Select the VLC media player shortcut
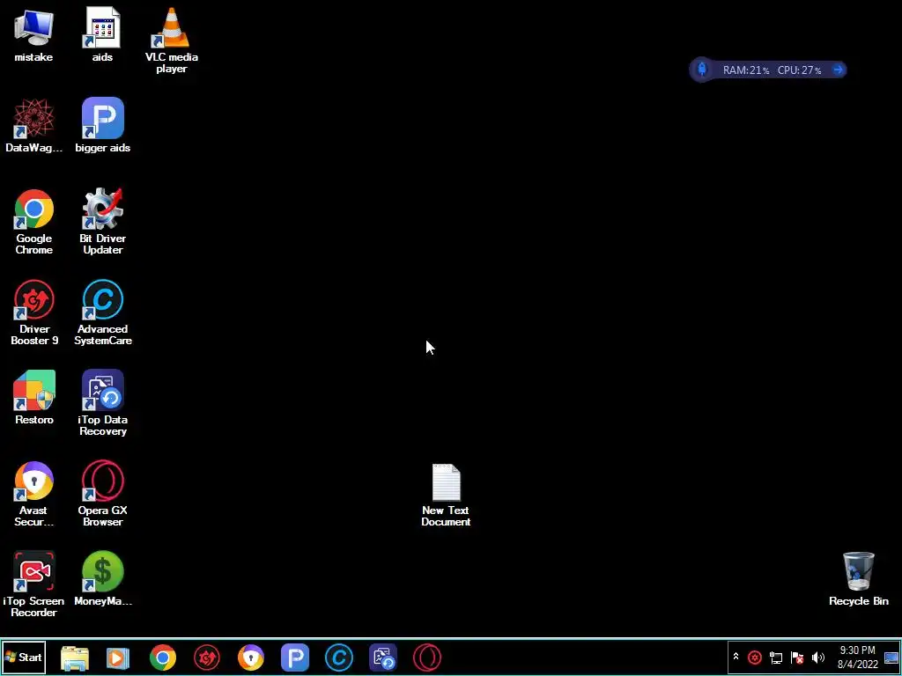The width and height of the screenshot is (902, 676). pos(172,40)
